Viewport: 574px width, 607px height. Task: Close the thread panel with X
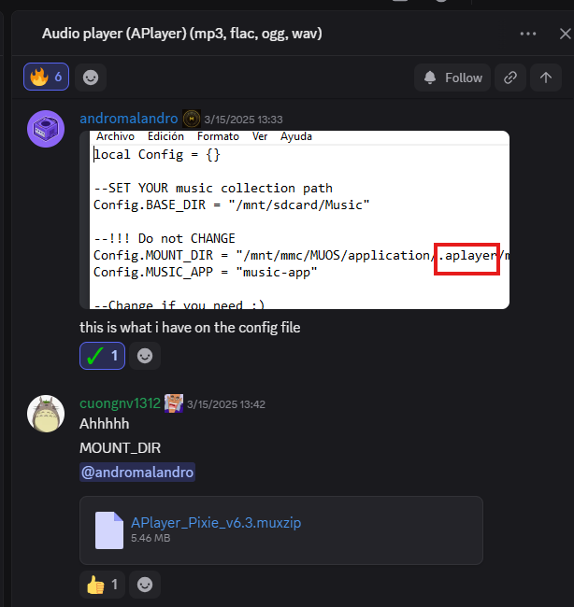point(564,34)
